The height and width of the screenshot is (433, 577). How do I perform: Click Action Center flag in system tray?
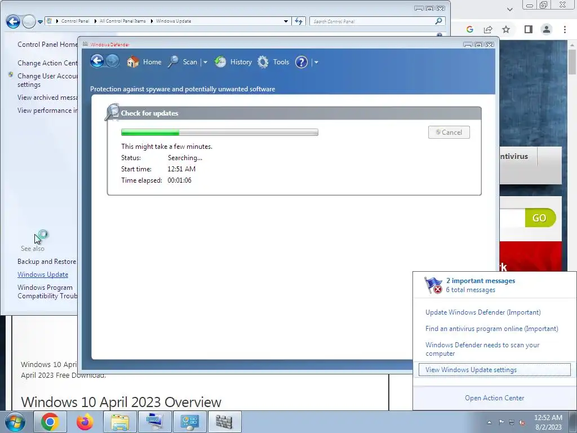501,422
